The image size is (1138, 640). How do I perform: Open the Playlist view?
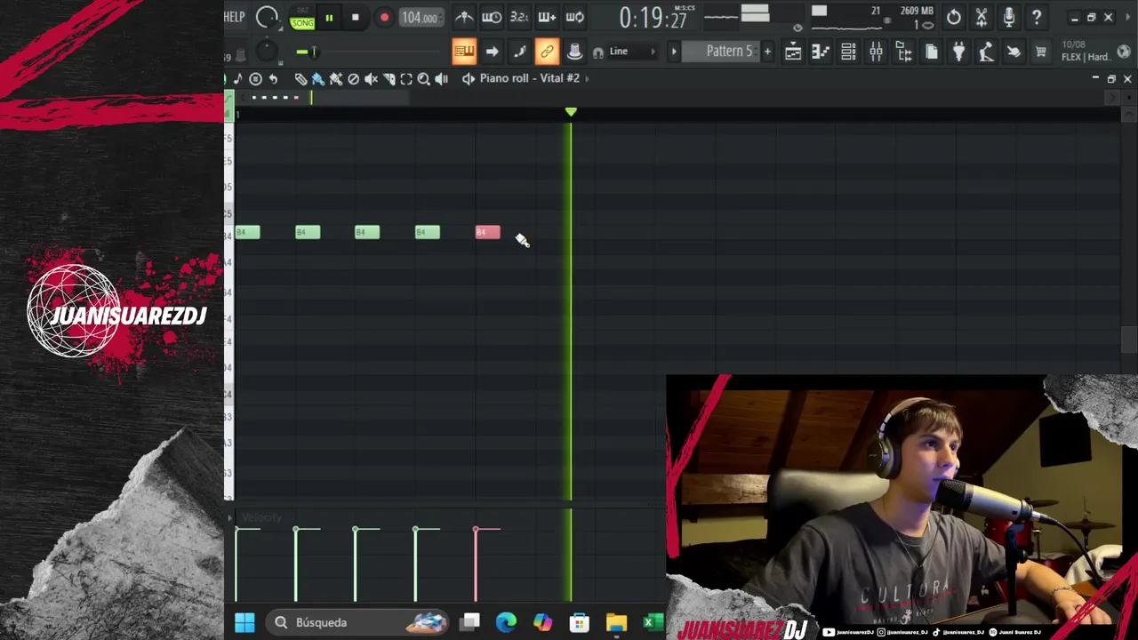(x=793, y=52)
